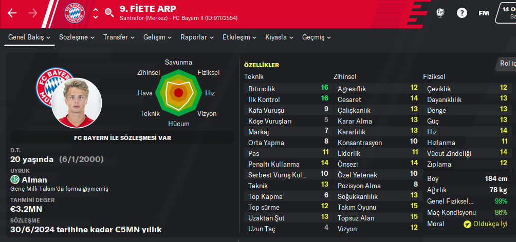Open the Geçmiş menu
This screenshot has width=516, height=242.
click(x=317, y=37)
